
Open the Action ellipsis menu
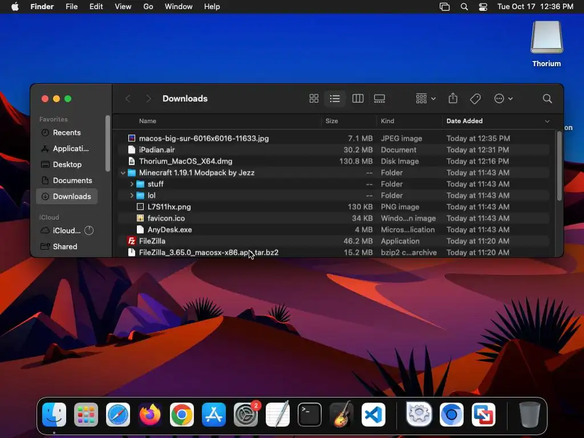pos(503,99)
